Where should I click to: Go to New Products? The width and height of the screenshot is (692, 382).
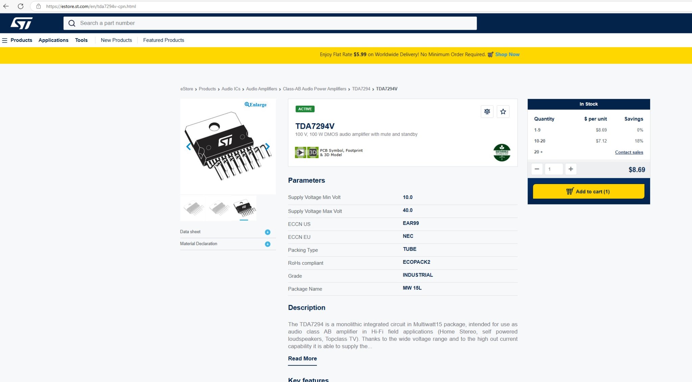tap(116, 40)
